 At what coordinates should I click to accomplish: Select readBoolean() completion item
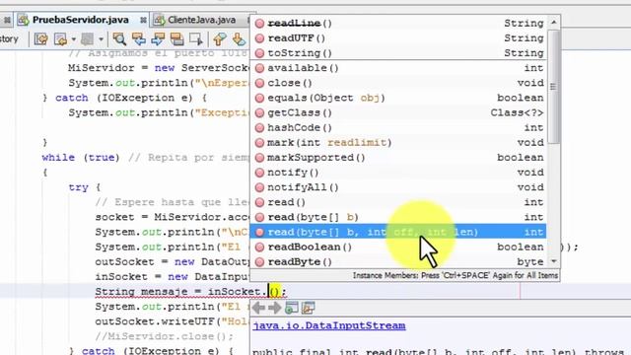(398, 247)
